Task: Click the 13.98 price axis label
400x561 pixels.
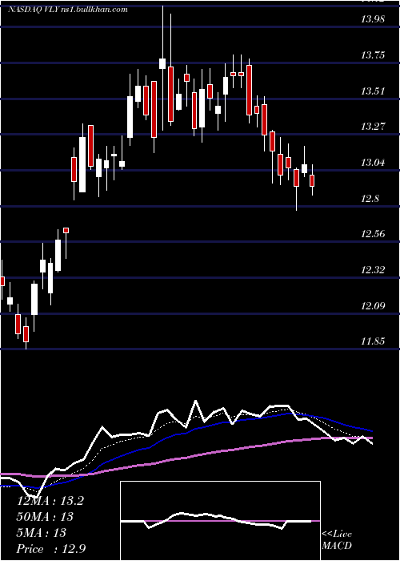Action: tap(373, 19)
